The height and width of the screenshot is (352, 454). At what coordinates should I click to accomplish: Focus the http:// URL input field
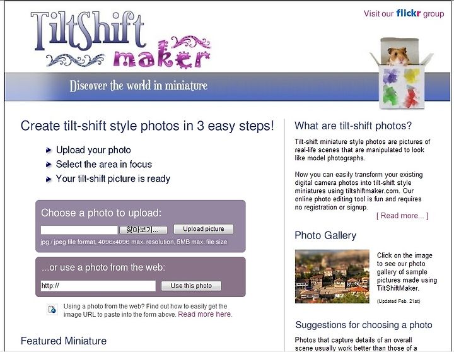(x=98, y=286)
